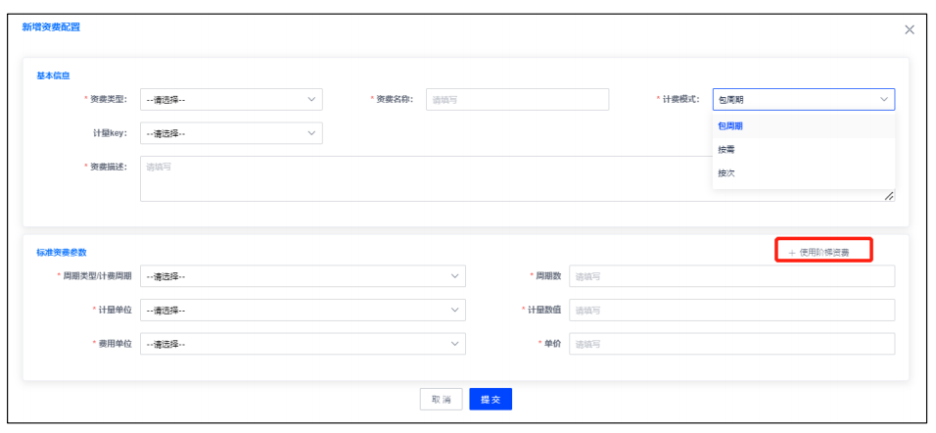Collapse the 计费模式 dropdown showing 包周期
This screenshot has width=936, height=433.
[x=804, y=100]
